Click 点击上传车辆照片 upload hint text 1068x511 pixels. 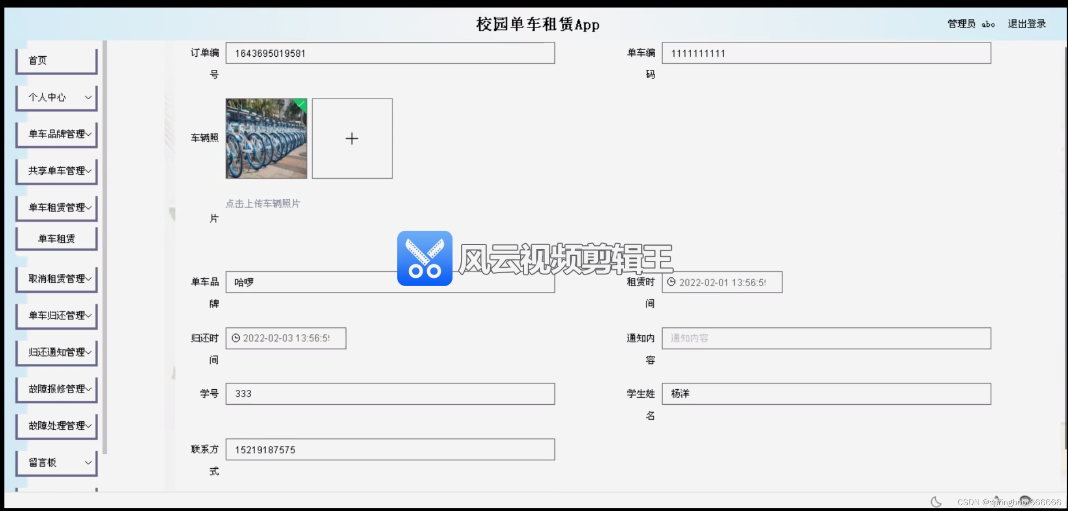tap(263, 203)
